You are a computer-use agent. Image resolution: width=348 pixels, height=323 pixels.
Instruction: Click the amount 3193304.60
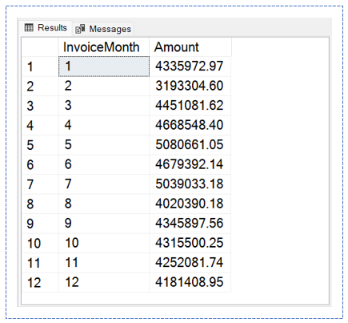click(190, 86)
